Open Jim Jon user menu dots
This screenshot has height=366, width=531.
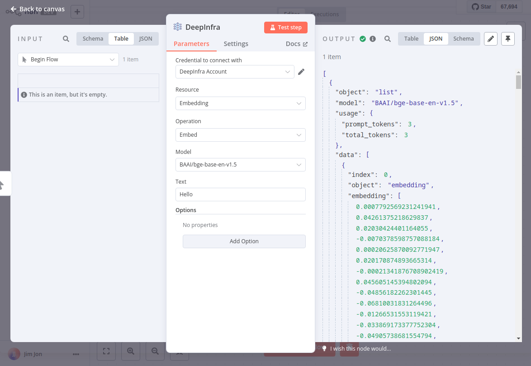click(x=76, y=354)
